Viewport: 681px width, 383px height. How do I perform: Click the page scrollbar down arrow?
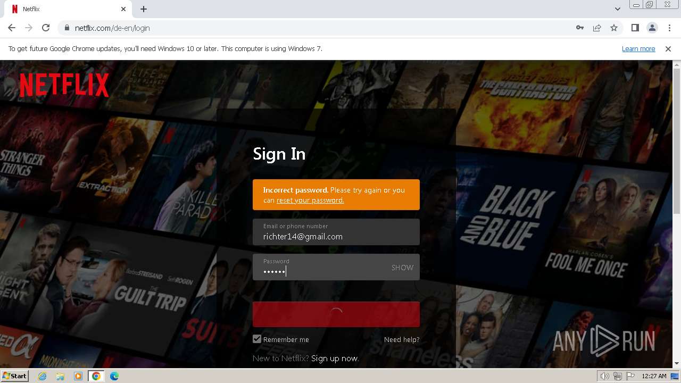pos(677,363)
